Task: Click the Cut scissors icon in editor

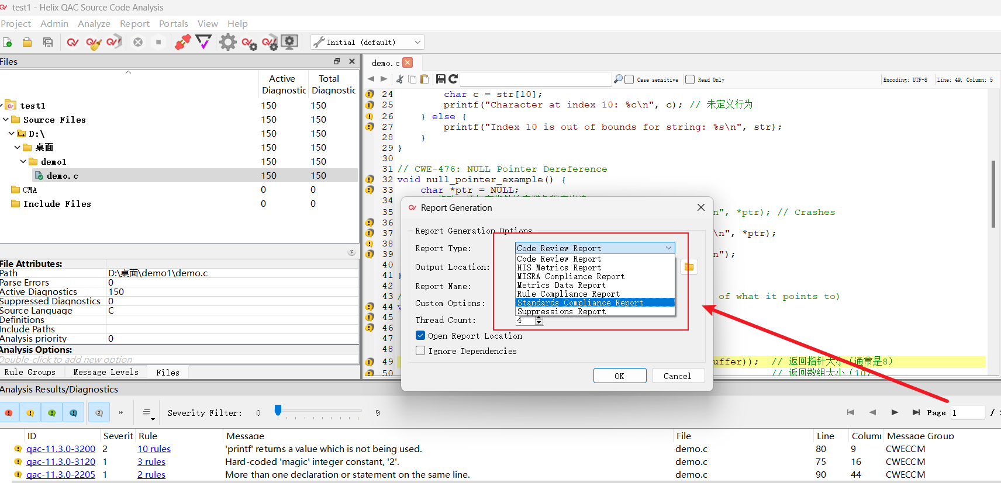Action: click(400, 79)
